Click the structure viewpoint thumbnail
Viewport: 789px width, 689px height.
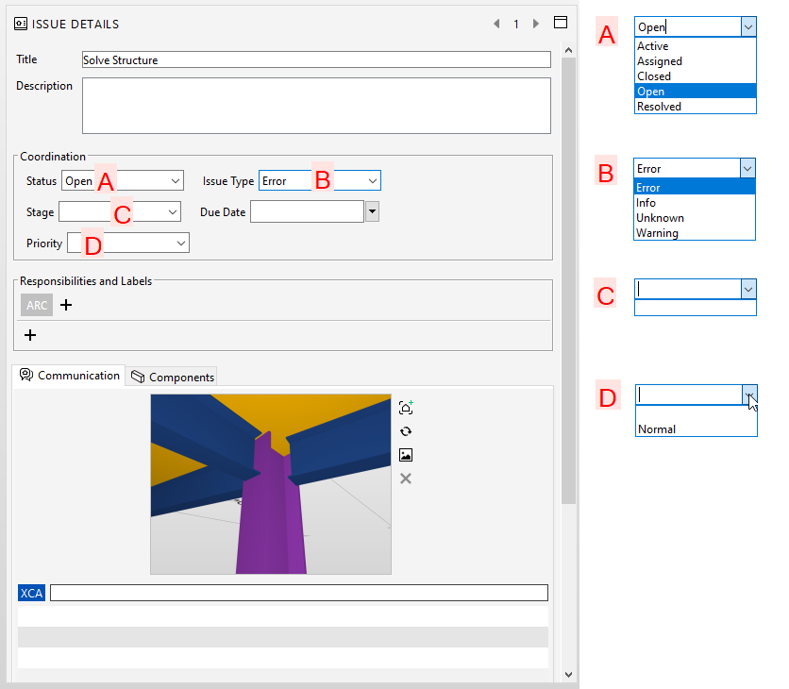point(271,484)
